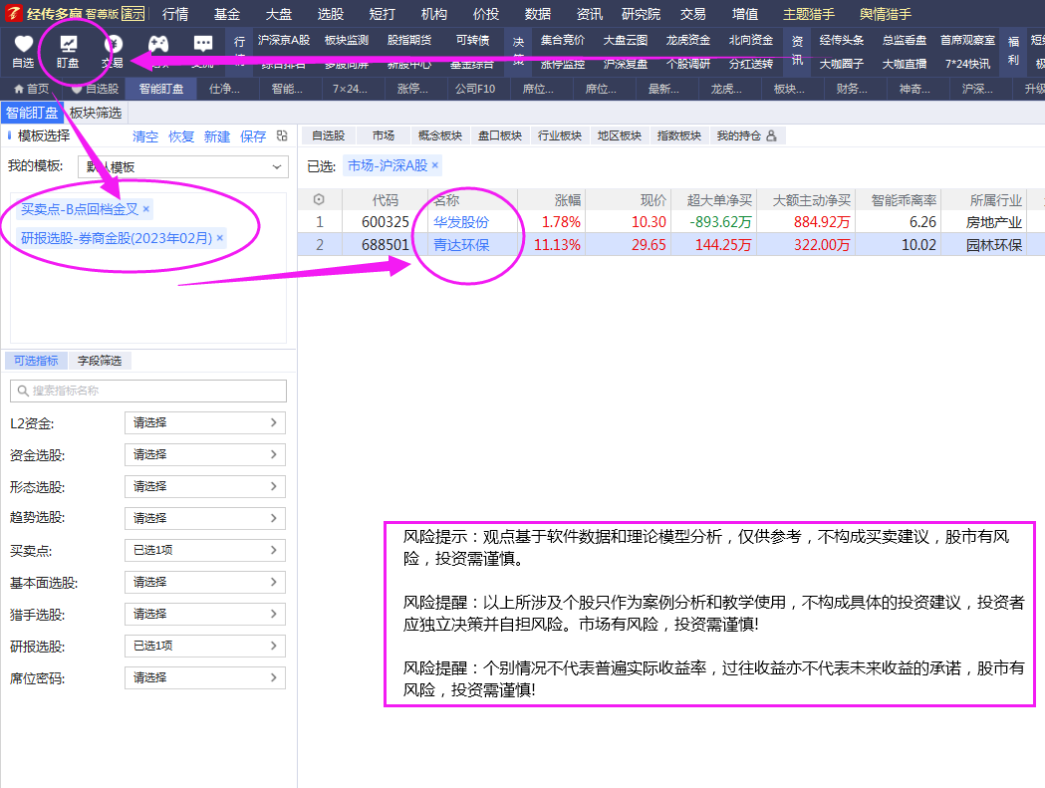Open the 研究院 top menu
The width and height of the screenshot is (1045, 788).
642,14
